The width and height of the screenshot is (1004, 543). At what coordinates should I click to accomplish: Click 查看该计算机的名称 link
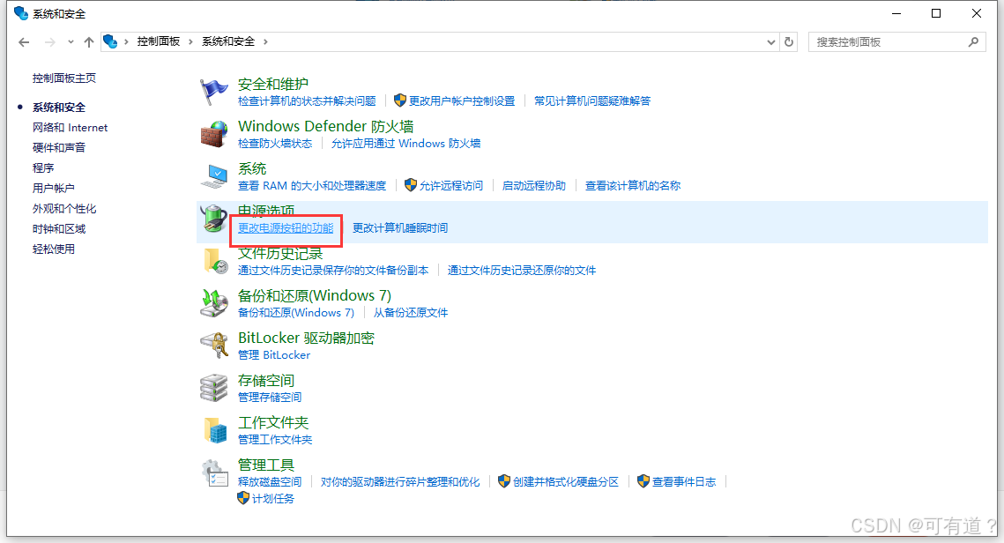point(633,186)
